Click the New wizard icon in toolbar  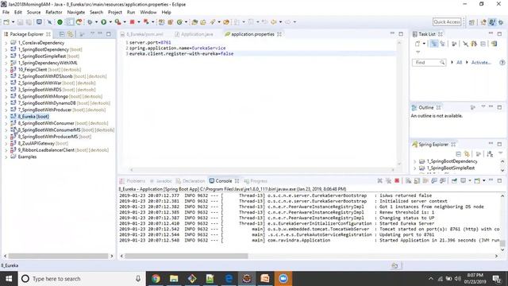coord(6,21)
